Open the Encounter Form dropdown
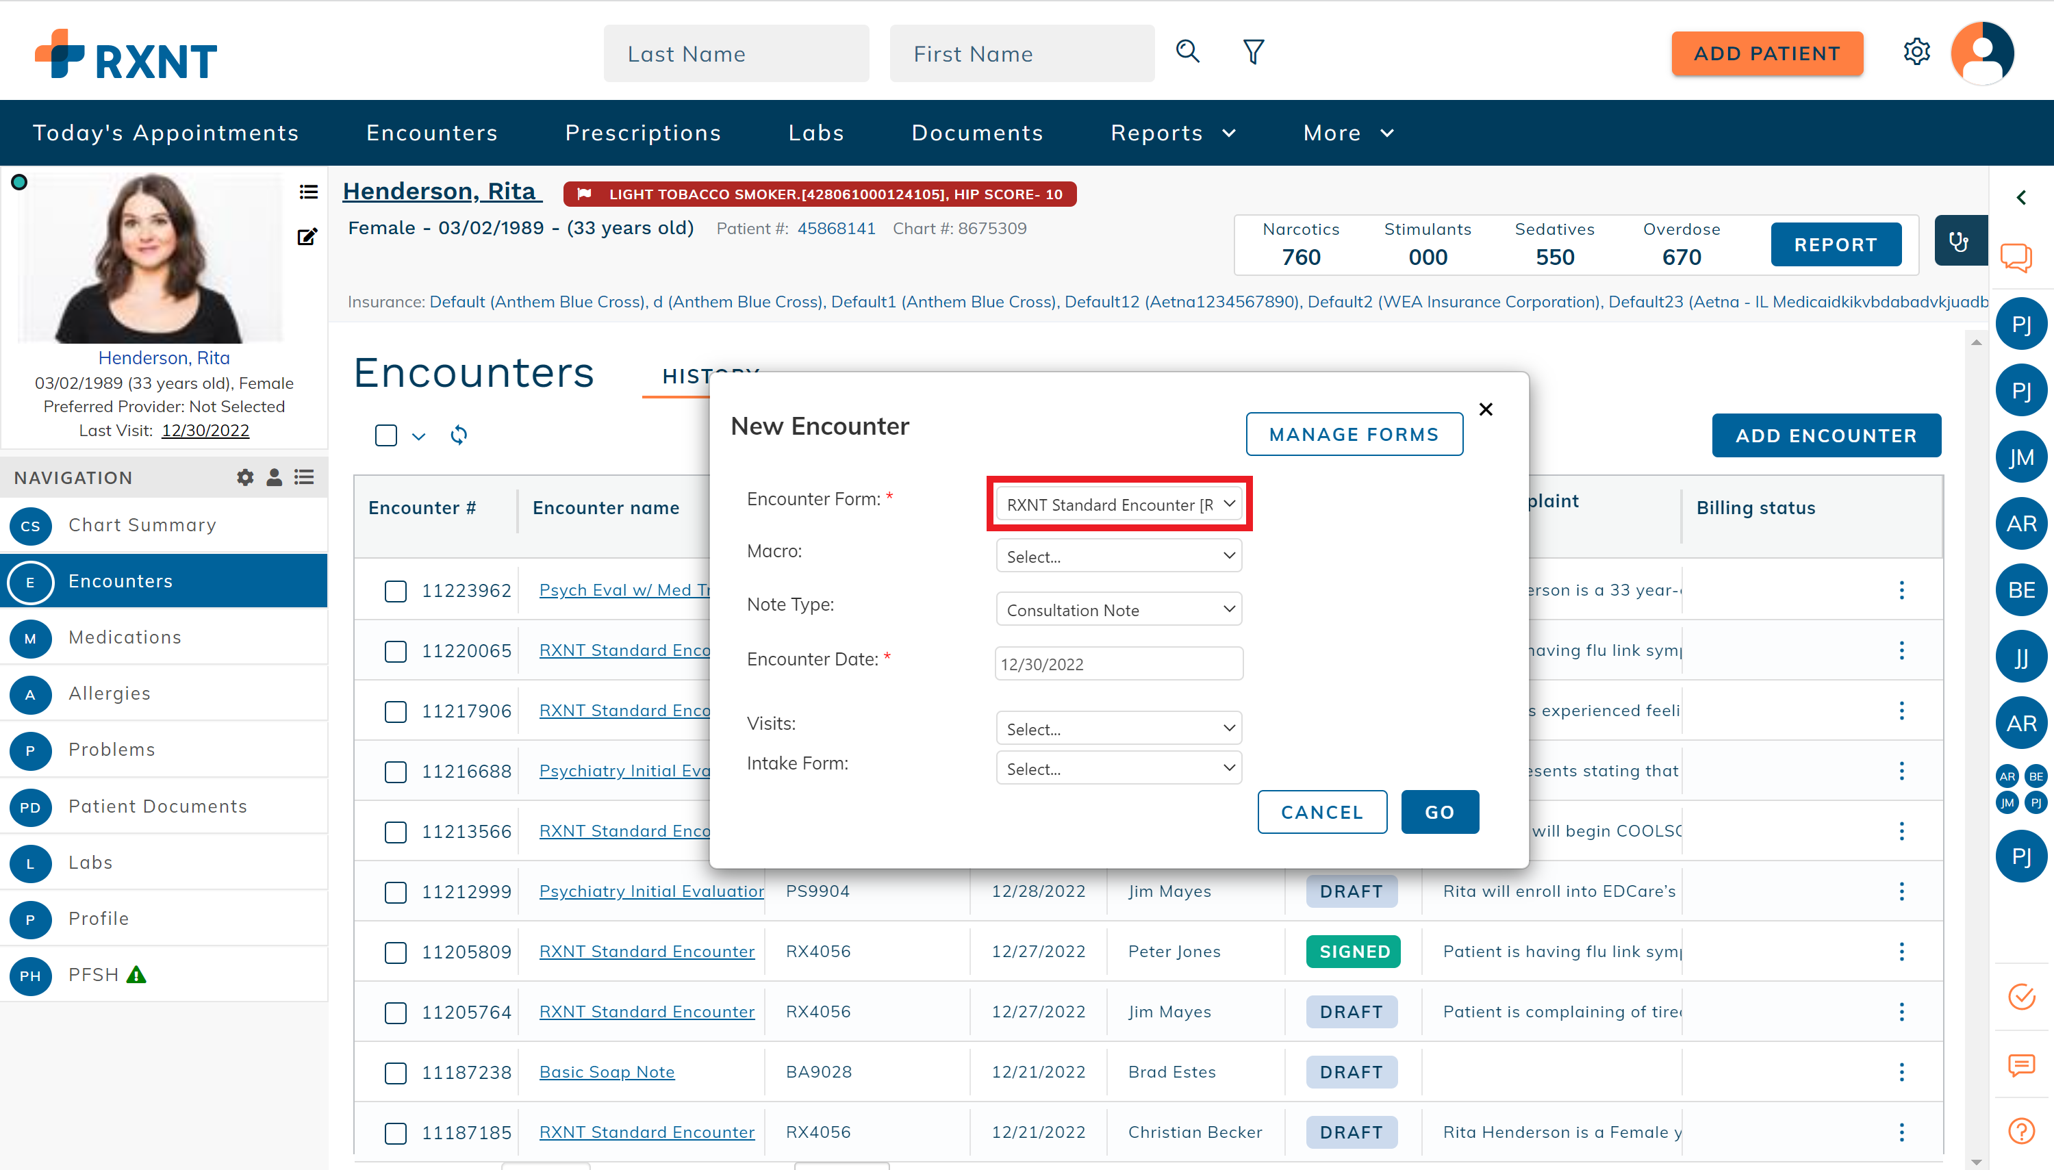Image resolution: width=2054 pixels, height=1170 pixels. pos(1119,504)
